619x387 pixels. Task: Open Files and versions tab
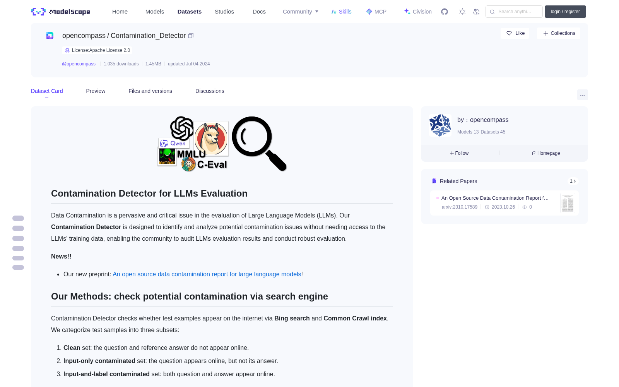point(150,91)
